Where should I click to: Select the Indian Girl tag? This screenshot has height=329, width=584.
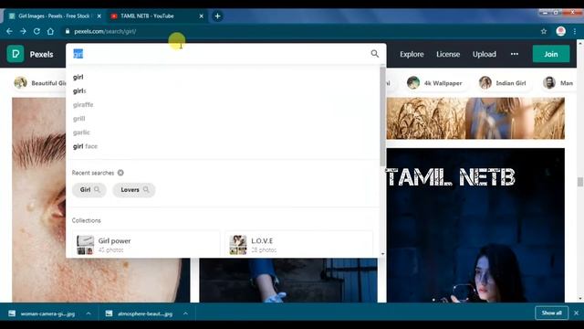point(503,83)
